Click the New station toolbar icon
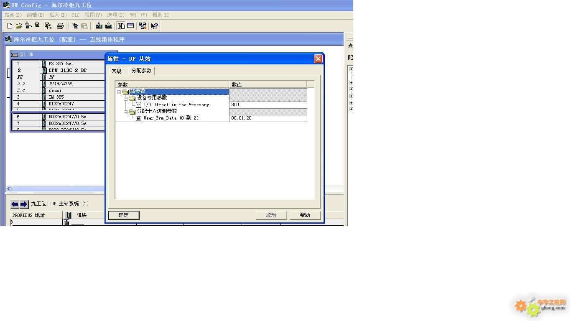This screenshot has width=571, height=321. pos(10,26)
